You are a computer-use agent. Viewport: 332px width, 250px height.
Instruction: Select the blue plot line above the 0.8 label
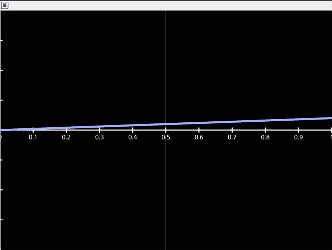click(x=265, y=120)
